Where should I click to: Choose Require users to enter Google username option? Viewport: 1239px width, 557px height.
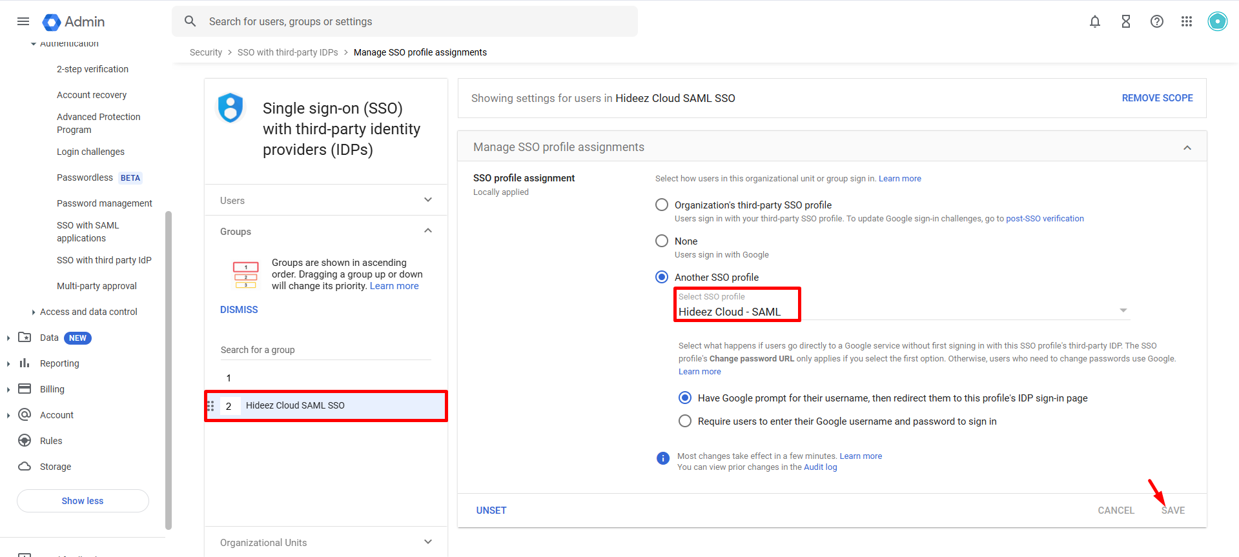[685, 421]
